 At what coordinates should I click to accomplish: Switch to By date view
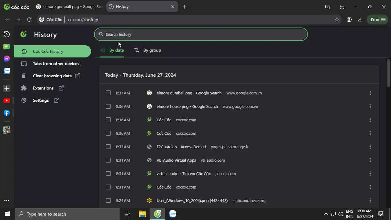(112, 50)
